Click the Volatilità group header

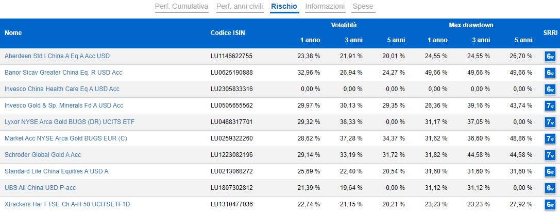(x=344, y=25)
